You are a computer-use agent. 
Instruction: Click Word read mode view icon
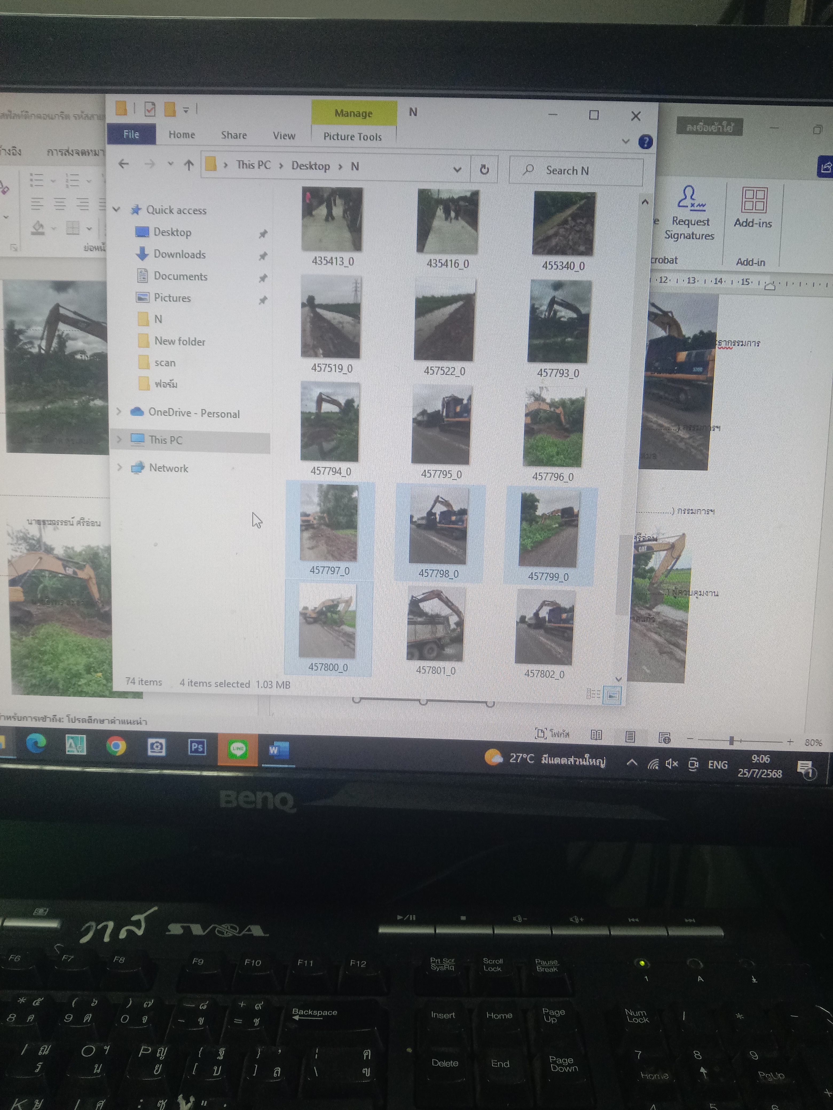pyautogui.click(x=596, y=735)
